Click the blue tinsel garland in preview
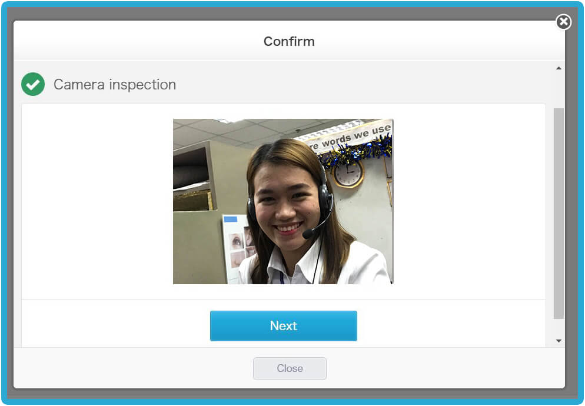This screenshot has height=406, width=585. click(356, 153)
